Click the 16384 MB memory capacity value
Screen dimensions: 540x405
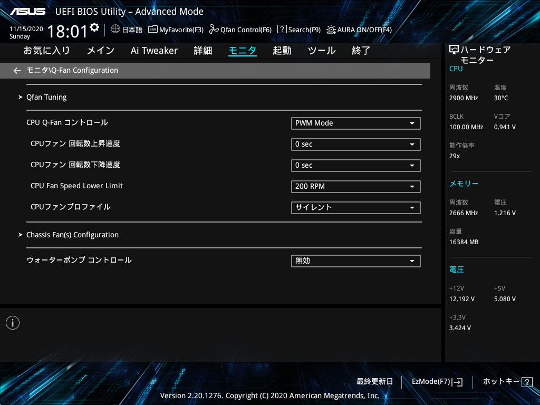tap(464, 242)
